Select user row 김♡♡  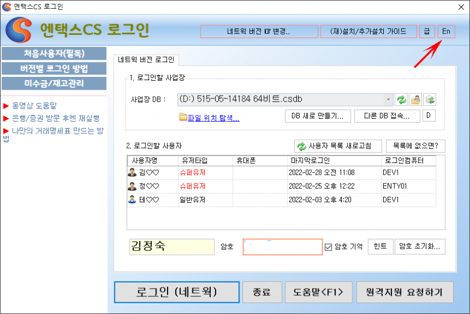(x=281, y=172)
